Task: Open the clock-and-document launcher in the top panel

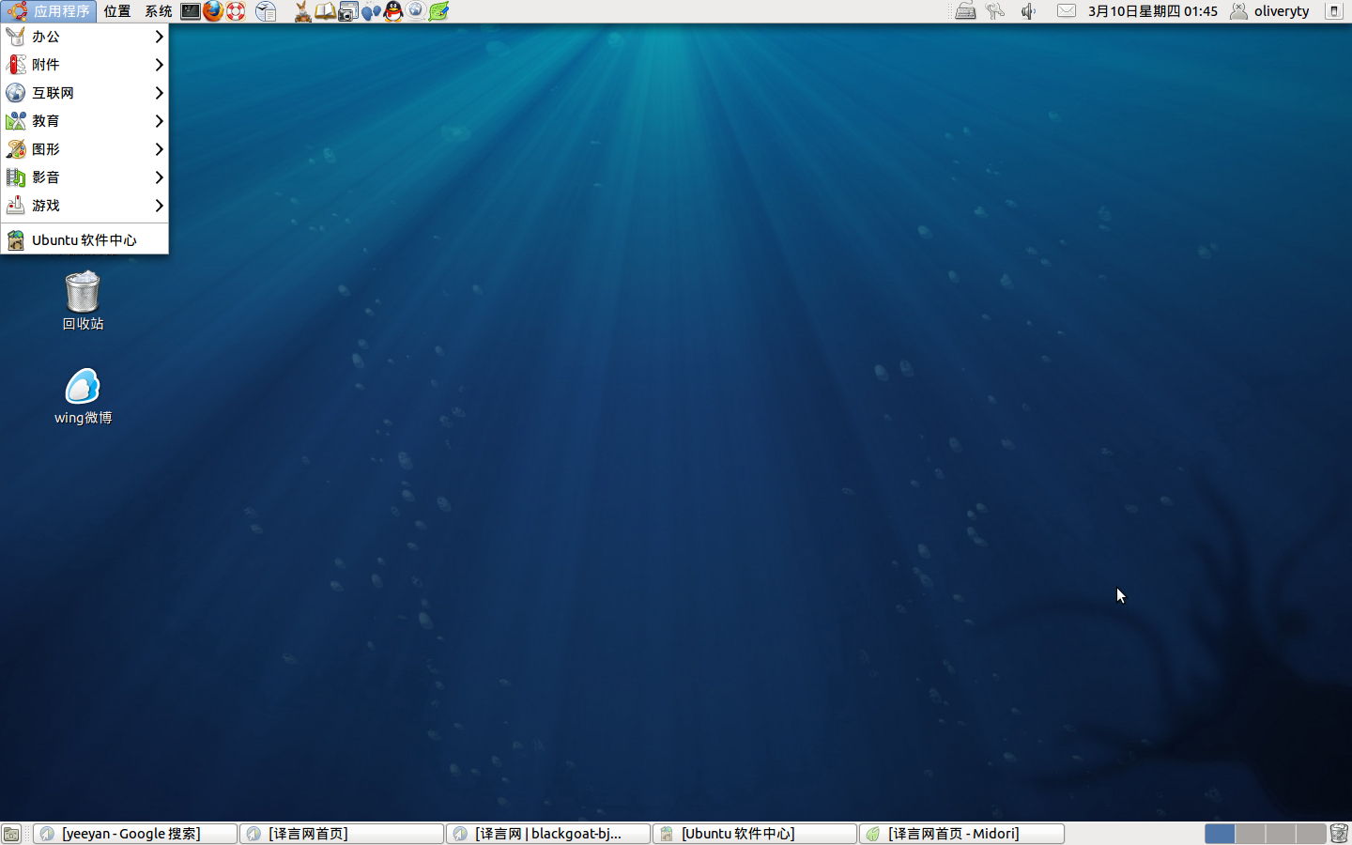Action: point(266,11)
